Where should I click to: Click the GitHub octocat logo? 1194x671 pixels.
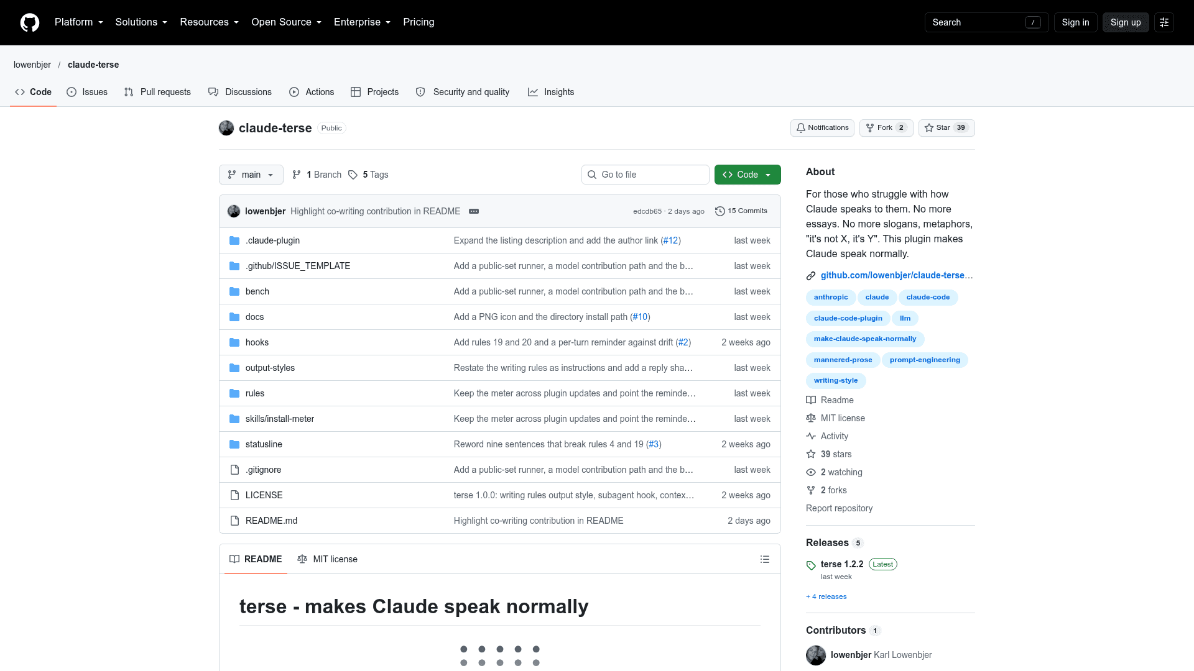coord(30,22)
